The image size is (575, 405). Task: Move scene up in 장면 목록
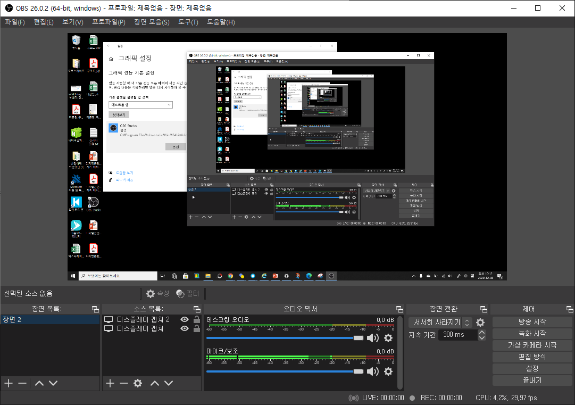tap(39, 383)
